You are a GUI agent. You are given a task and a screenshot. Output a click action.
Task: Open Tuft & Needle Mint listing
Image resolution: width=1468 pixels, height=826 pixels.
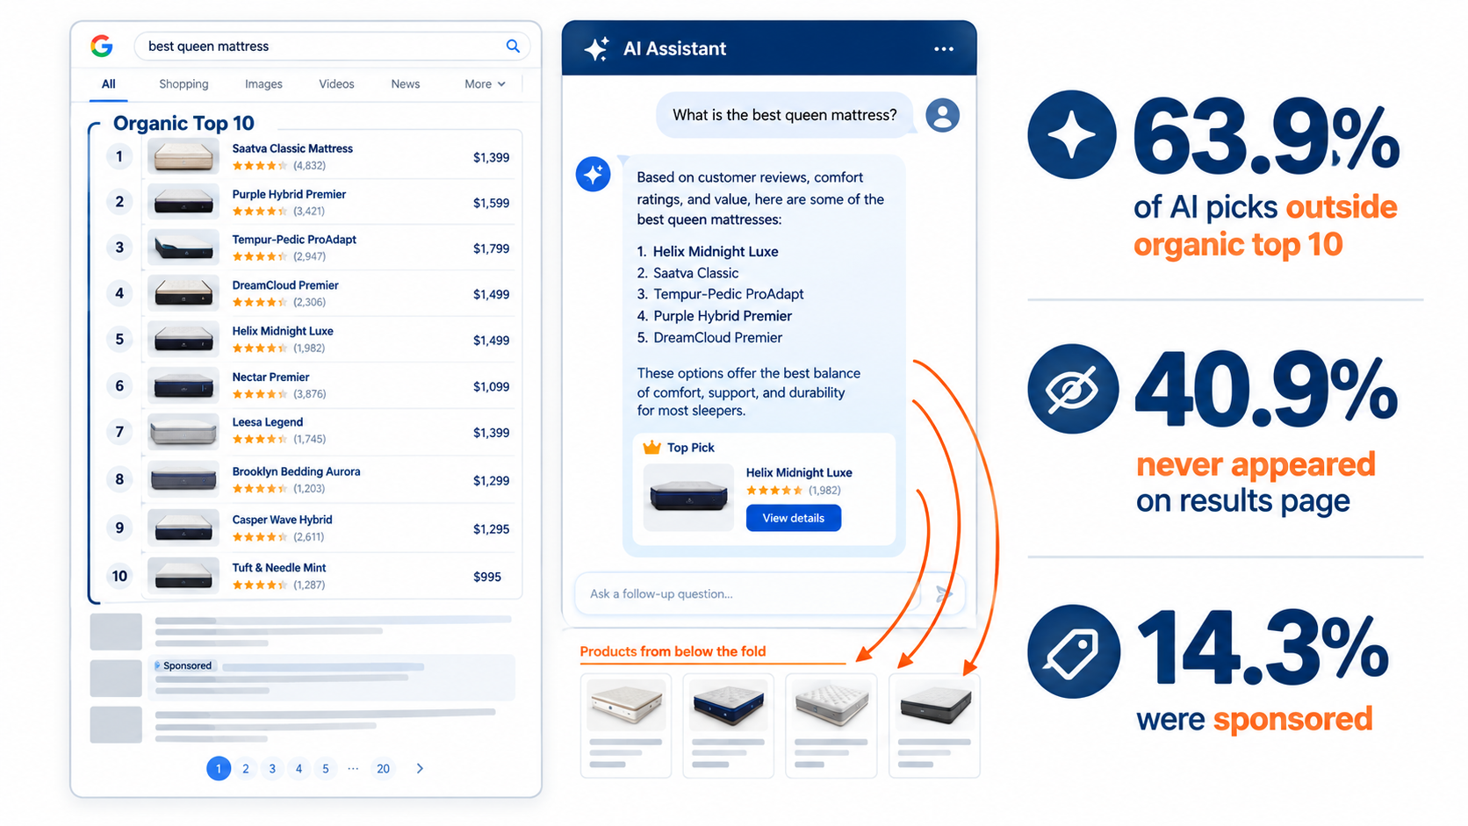pyautogui.click(x=279, y=568)
